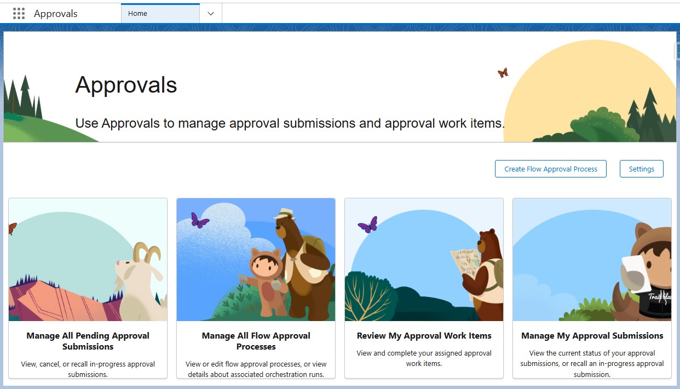Screen dimensions: 680x389
Task: Click the large Approvals page heading
Action: point(126,85)
